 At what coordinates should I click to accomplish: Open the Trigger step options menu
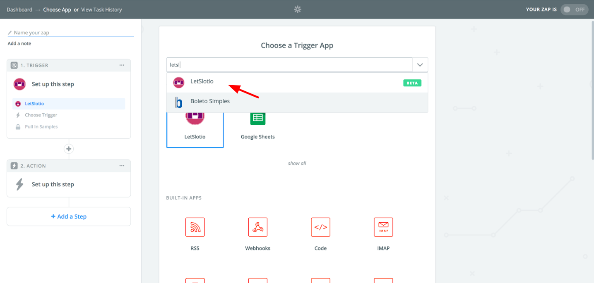pyautogui.click(x=122, y=65)
